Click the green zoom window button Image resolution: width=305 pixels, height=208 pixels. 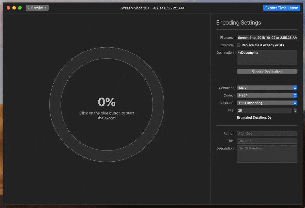pyautogui.click(x=20, y=8)
